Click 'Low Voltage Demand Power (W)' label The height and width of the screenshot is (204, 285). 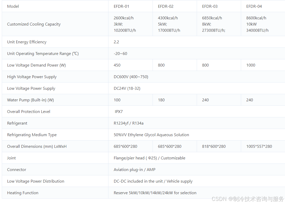pyautogui.click(x=36, y=65)
